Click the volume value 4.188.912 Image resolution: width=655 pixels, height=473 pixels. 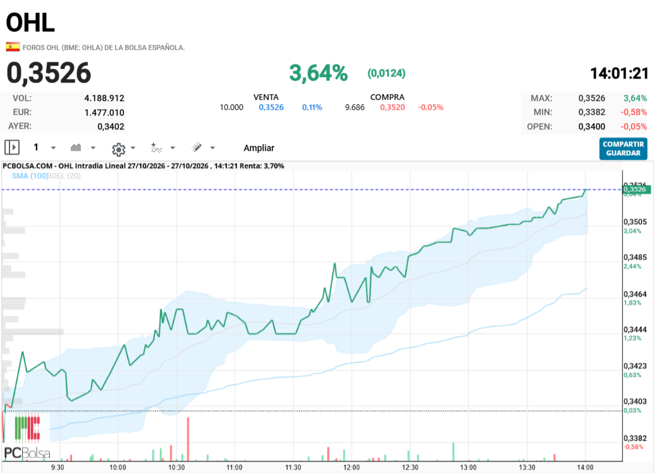[104, 98]
